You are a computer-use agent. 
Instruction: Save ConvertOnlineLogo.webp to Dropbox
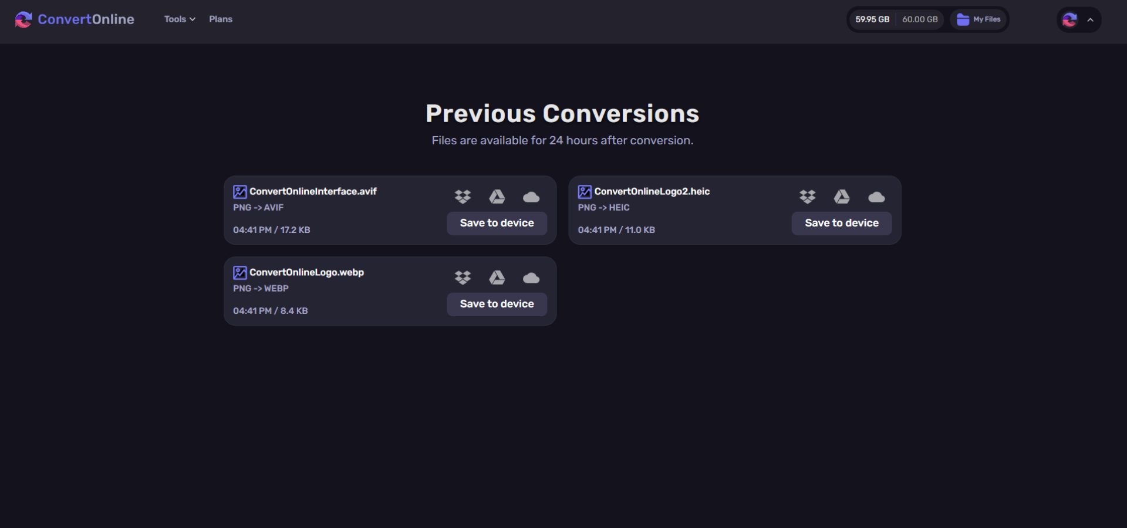(x=463, y=277)
